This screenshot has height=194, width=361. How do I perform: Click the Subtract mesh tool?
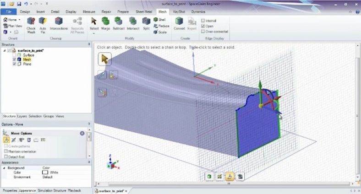tap(119, 24)
